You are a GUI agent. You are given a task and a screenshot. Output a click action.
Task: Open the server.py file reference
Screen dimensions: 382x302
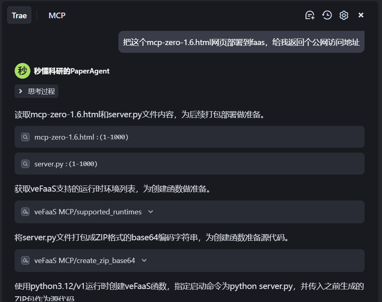(x=189, y=164)
